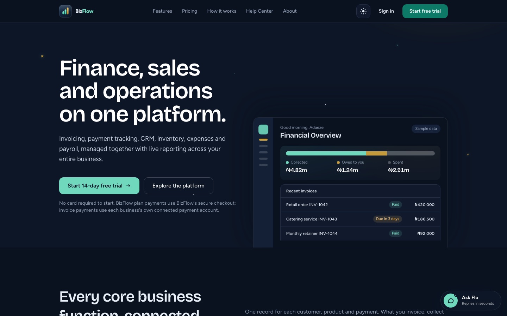Click Explore the platform button

tap(179, 186)
